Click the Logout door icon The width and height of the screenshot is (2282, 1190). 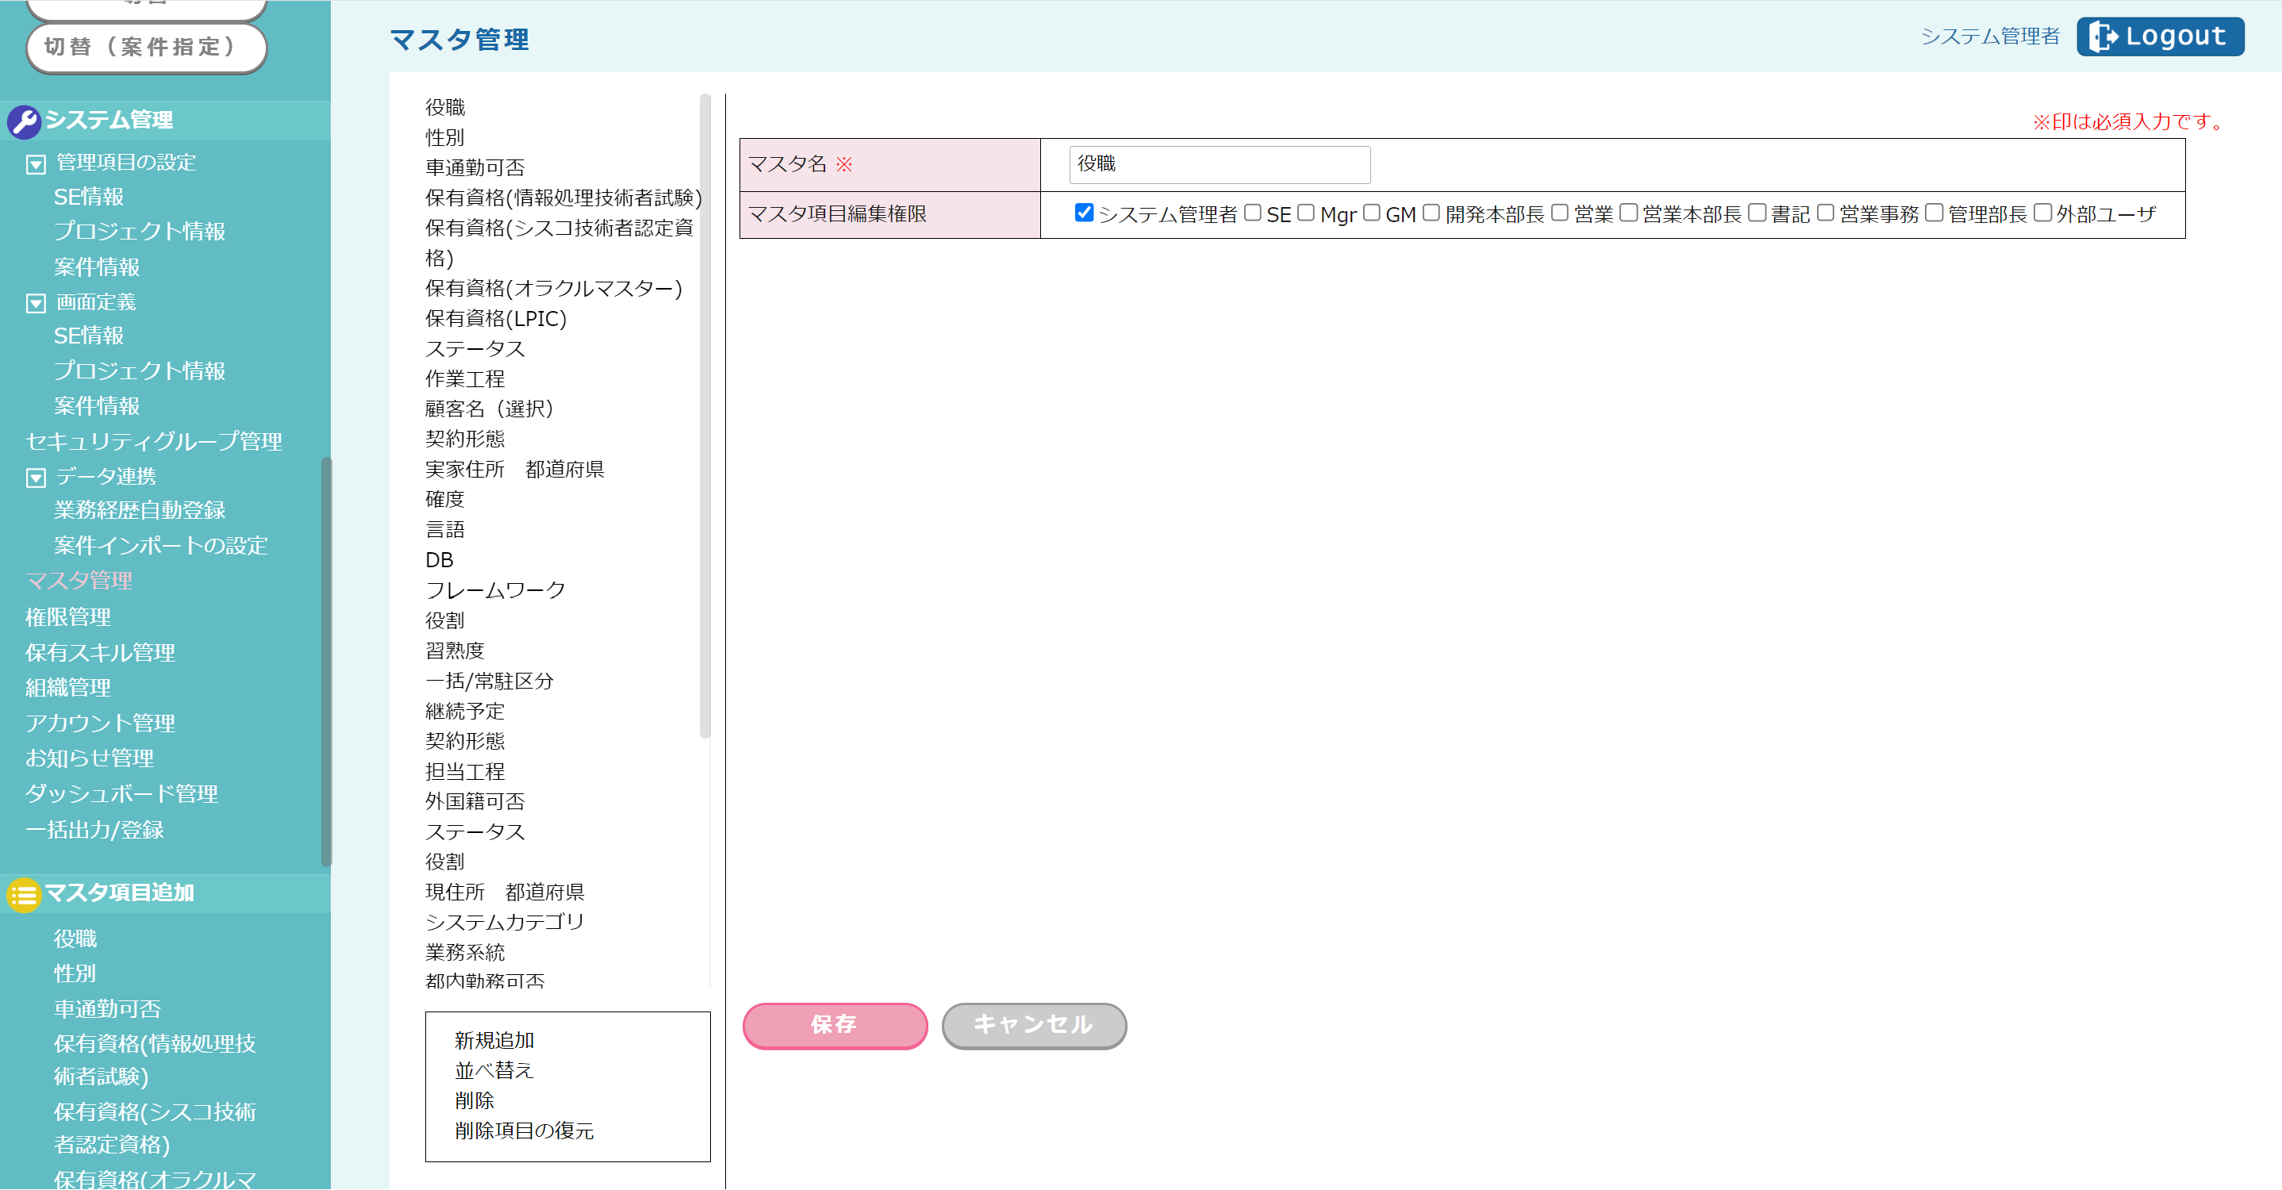pyautogui.click(x=2103, y=36)
